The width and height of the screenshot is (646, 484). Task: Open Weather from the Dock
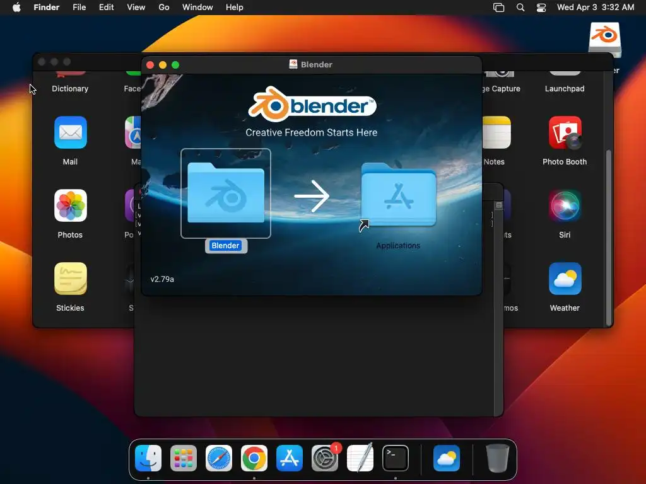(x=447, y=458)
